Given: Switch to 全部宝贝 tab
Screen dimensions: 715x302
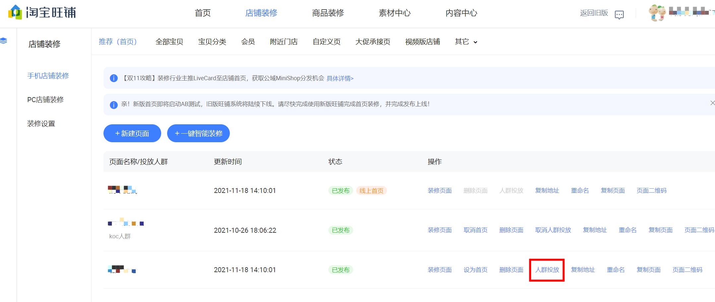Looking at the screenshot, I should pyautogui.click(x=169, y=42).
